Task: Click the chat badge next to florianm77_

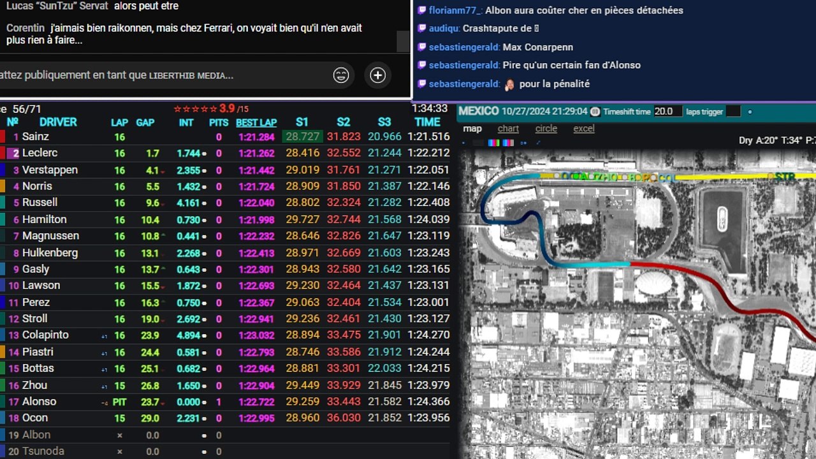Action: 421,10
